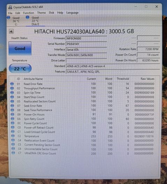This screenshot has width=167, height=184.
Task: Select the Reallocated Sectors Count attribute name
Action: [39, 101]
